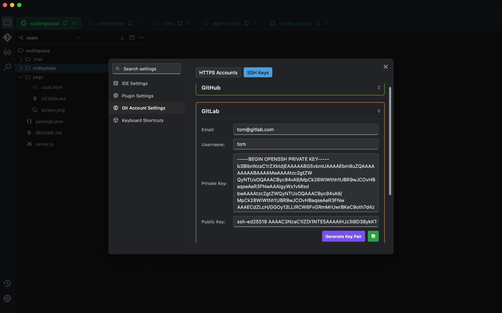Click the save icon next to Generate Key Pair
This screenshot has width=502, height=313.
click(x=373, y=236)
